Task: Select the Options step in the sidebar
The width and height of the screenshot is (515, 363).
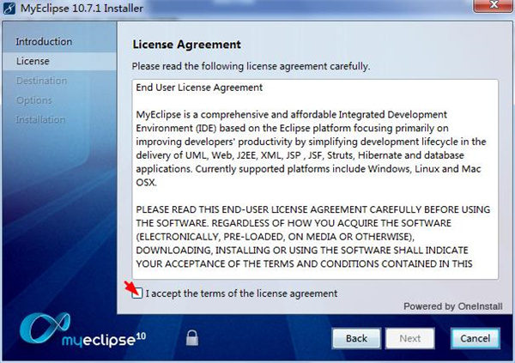Action: (x=34, y=100)
